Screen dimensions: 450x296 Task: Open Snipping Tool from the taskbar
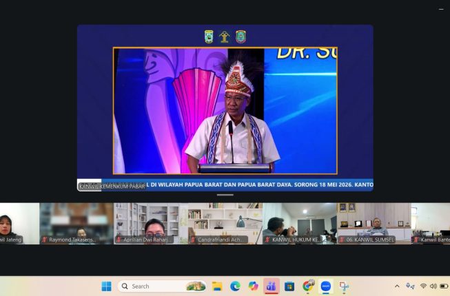click(x=344, y=286)
